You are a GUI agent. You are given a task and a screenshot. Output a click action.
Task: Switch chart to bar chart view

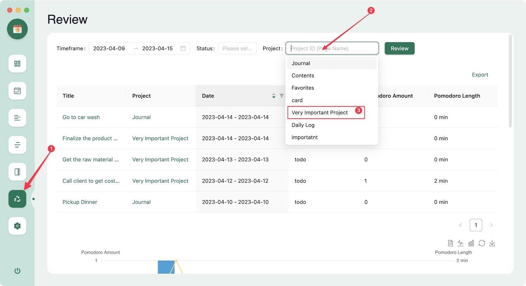tap(471, 243)
